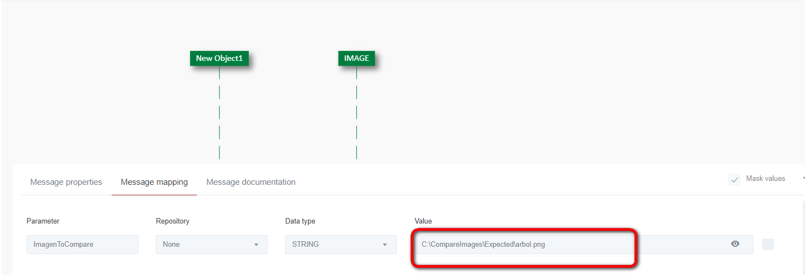805x275 pixels.
Task: Click empty canvas between the two lifelines
Action: [x=288, y=111]
